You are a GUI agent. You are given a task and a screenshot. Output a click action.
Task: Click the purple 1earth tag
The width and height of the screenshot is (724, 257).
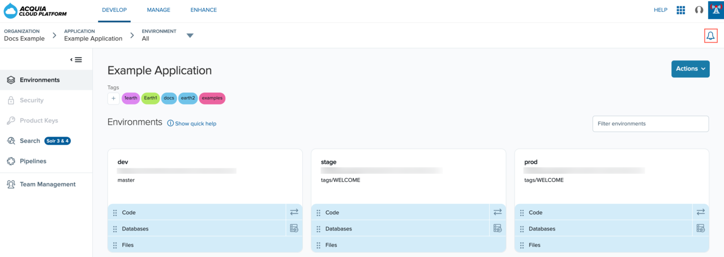(x=131, y=98)
